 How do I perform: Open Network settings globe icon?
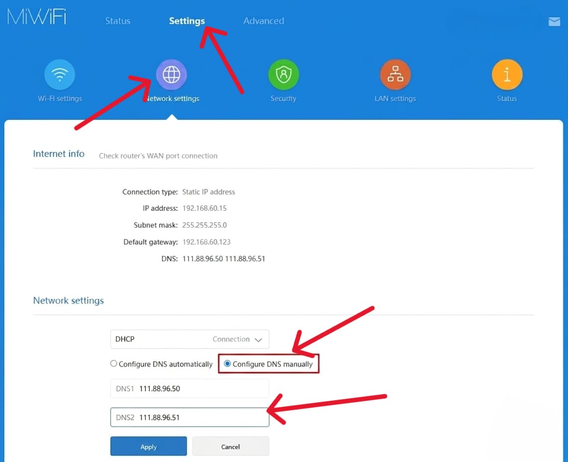171,75
